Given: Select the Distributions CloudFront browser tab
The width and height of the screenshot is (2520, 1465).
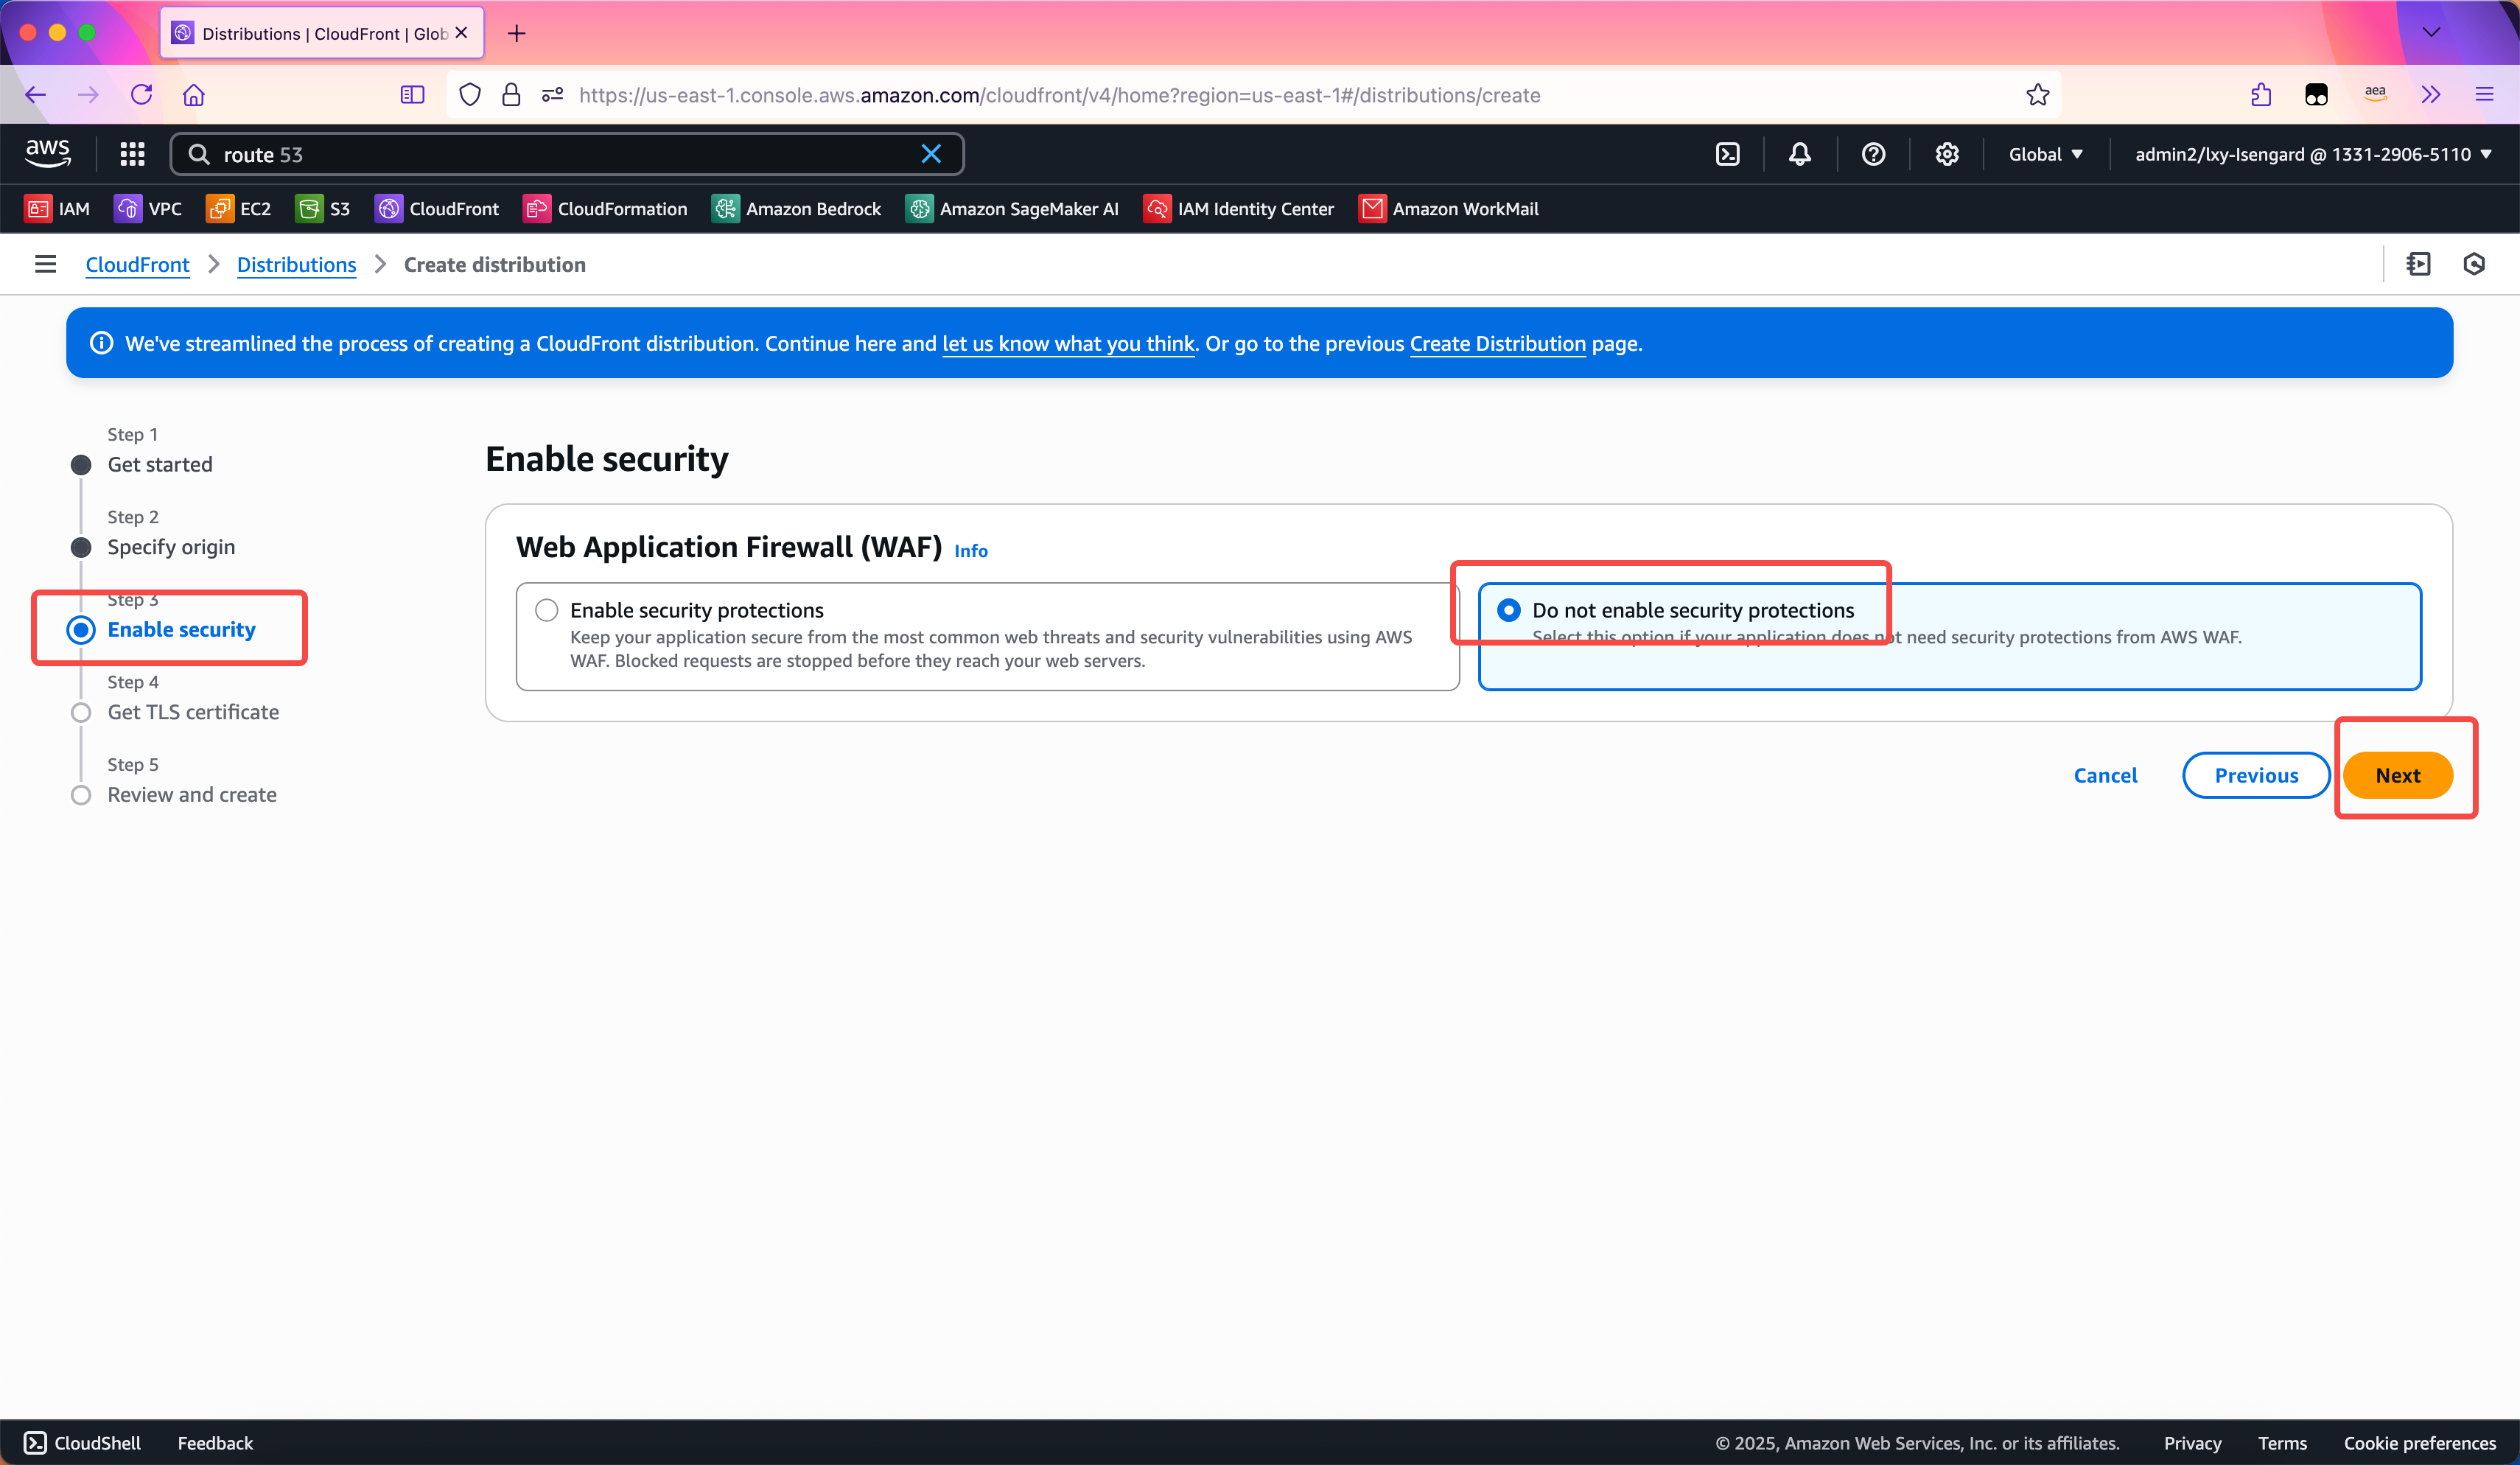Looking at the screenshot, I should point(322,33).
